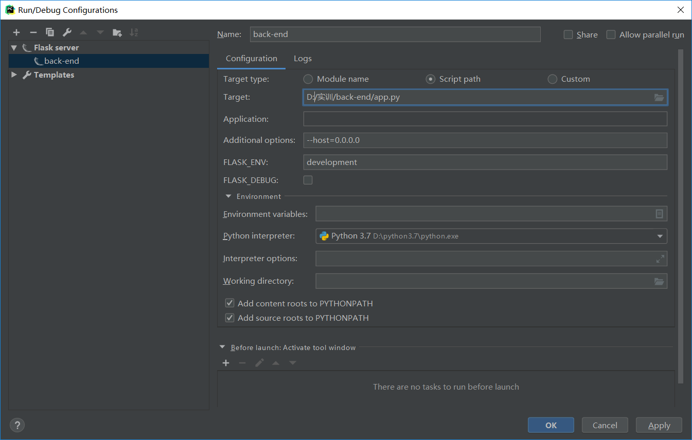
Task: Tick the Allow parallel run checkbox
Action: tap(611, 34)
